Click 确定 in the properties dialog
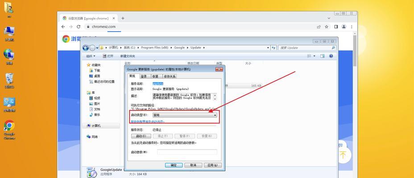Screen dimensions: 414x178 (174, 165)
